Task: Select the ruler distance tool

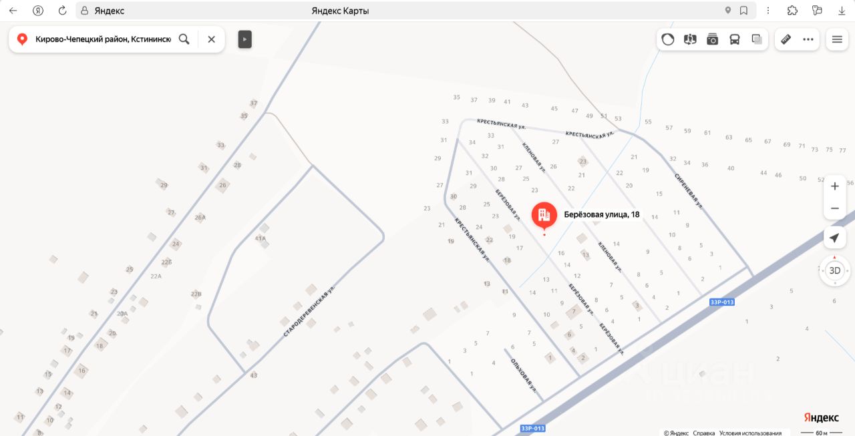Action: click(x=786, y=39)
